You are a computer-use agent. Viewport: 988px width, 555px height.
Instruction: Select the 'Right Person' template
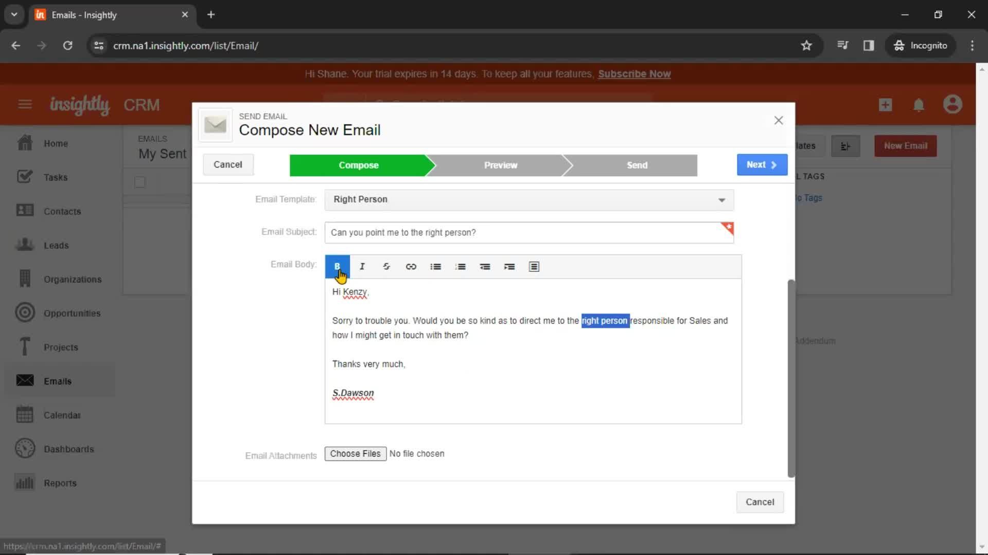pos(530,198)
